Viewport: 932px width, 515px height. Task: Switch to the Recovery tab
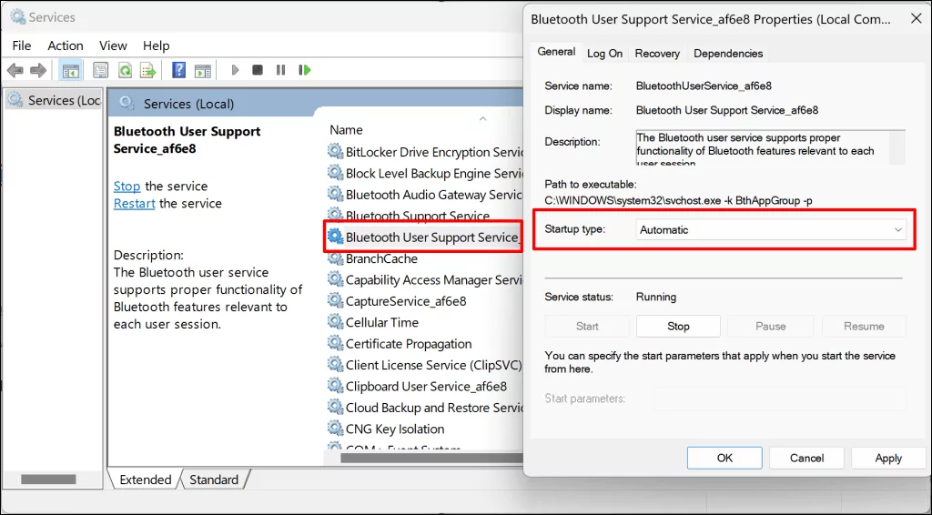(657, 54)
